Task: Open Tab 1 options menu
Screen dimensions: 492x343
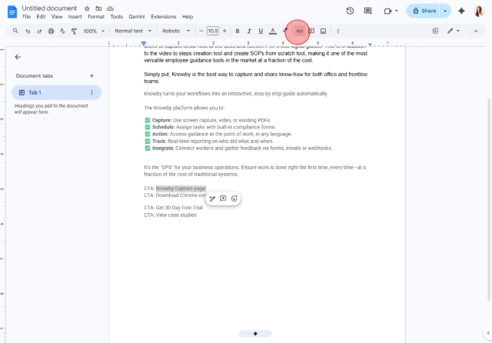Action: [91, 92]
